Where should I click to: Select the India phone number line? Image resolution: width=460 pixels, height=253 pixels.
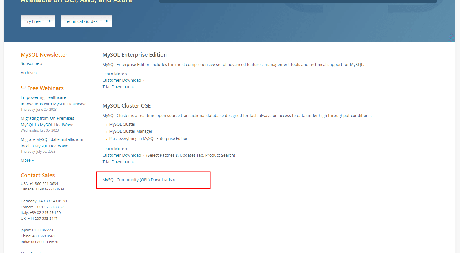tap(39, 242)
